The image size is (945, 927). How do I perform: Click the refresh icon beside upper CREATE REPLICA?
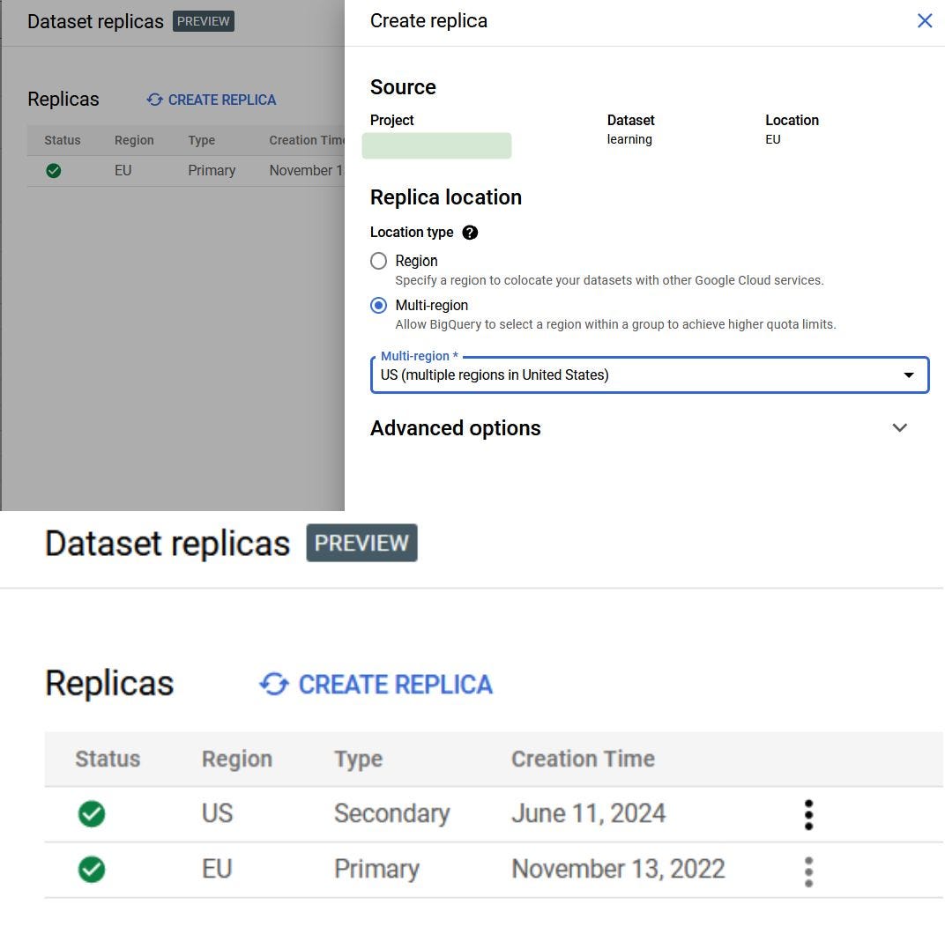click(155, 100)
